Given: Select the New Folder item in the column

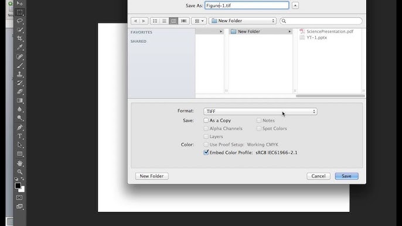Looking at the screenshot, I should pyautogui.click(x=260, y=31).
